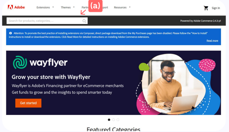The height and width of the screenshot is (132, 229).
Task: Open the Resources menu
Action: pyautogui.click(x=120, y=7)
